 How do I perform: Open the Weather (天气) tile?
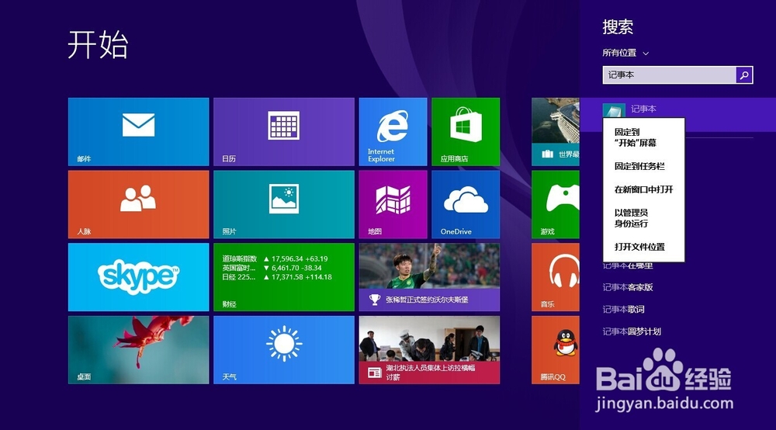pyautogui.click(x=283, y=350)
